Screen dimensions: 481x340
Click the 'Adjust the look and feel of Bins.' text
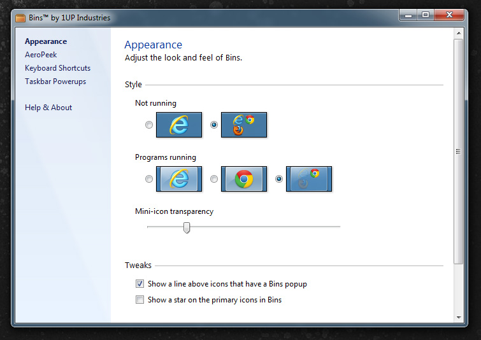click(x=183, y=58)
